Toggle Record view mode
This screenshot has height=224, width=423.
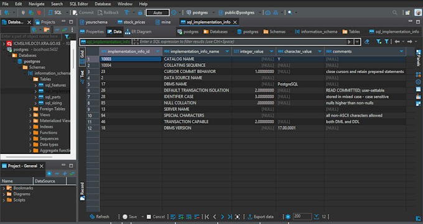pyautogui.click(x=82, y=191)
